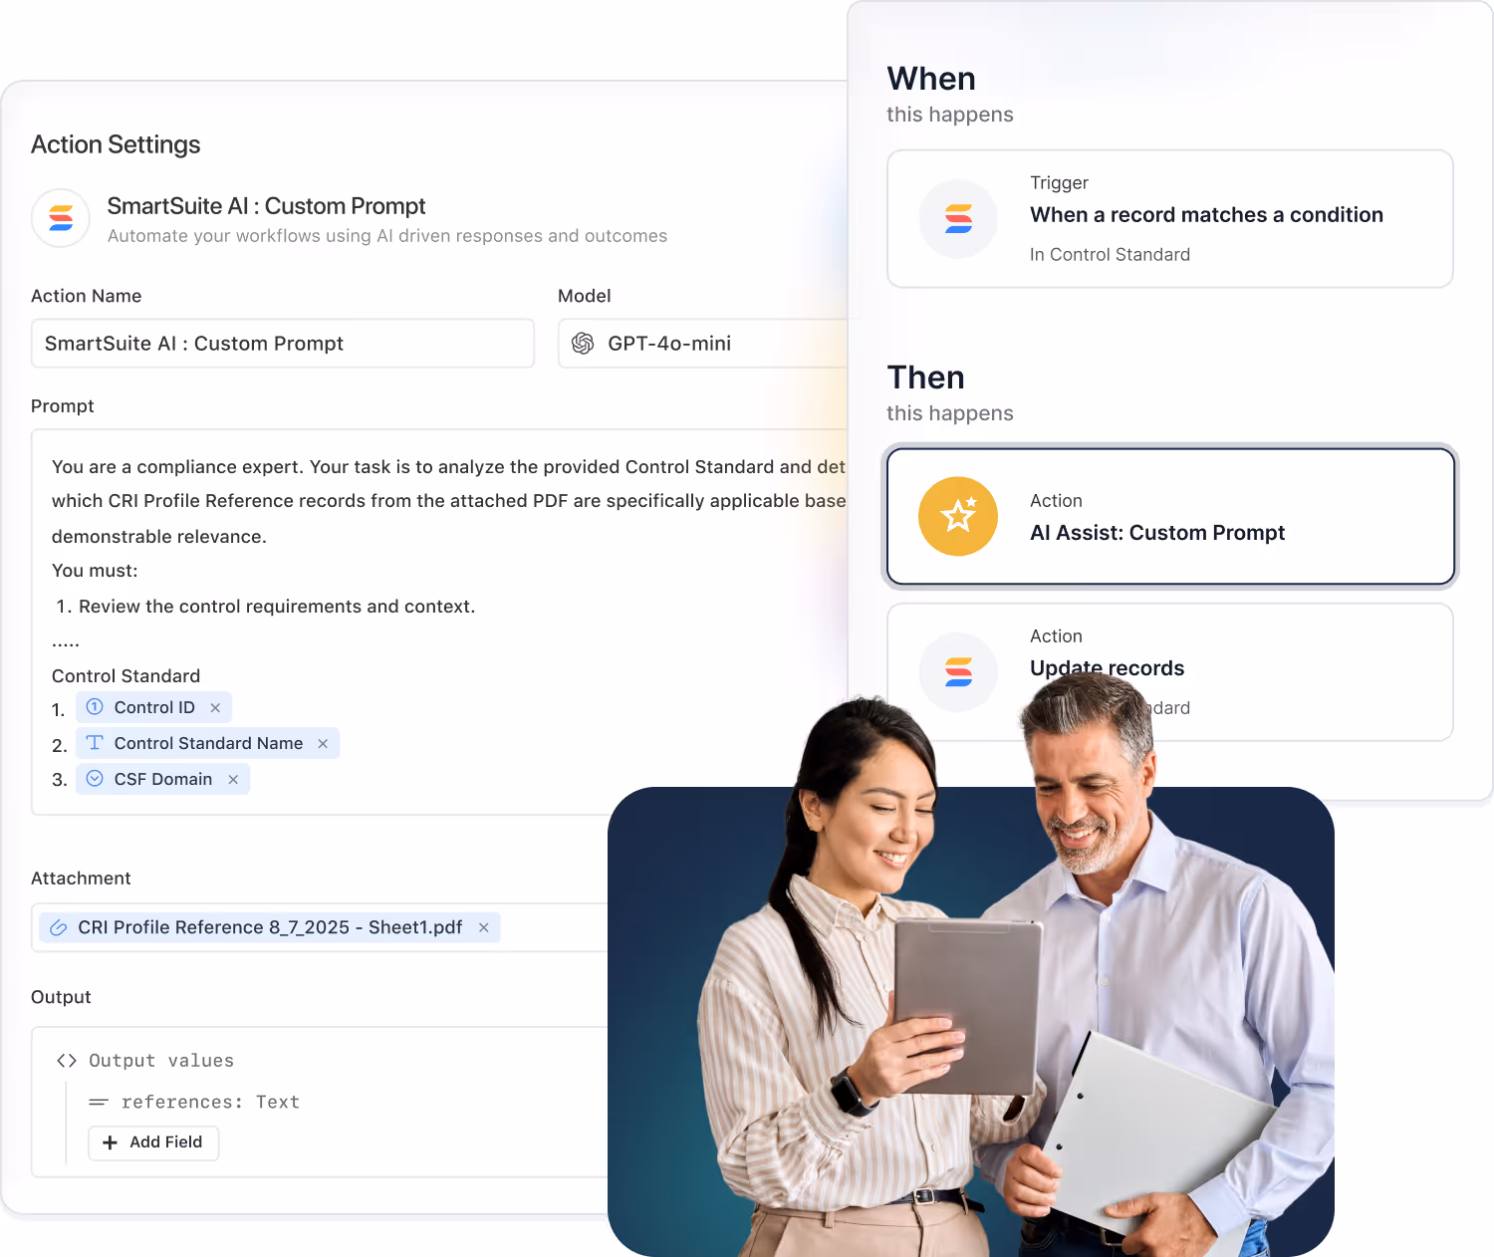Click the SmartSuite icon on Trigger card
Screen dimensions: 1494x1257
point(958,219)
